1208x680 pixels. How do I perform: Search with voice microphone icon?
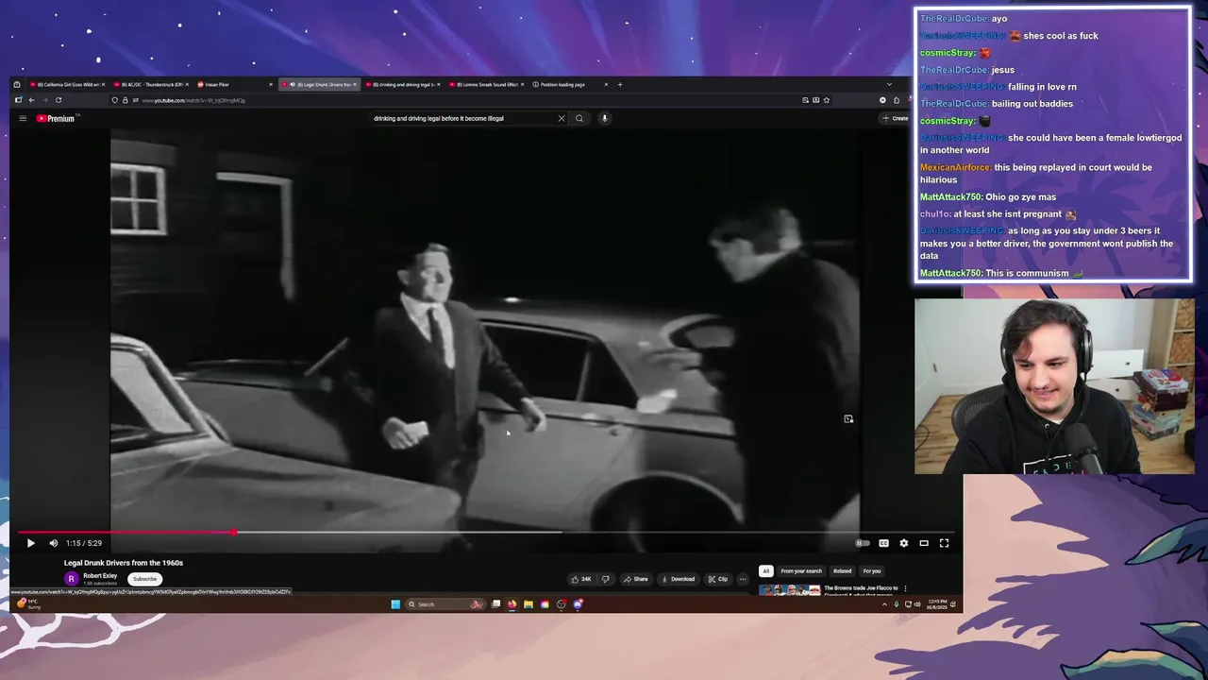point(604,118)
